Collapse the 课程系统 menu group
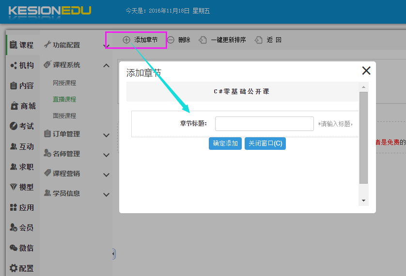The width and height of the screenshot is (406, 276). click(106, 65)
